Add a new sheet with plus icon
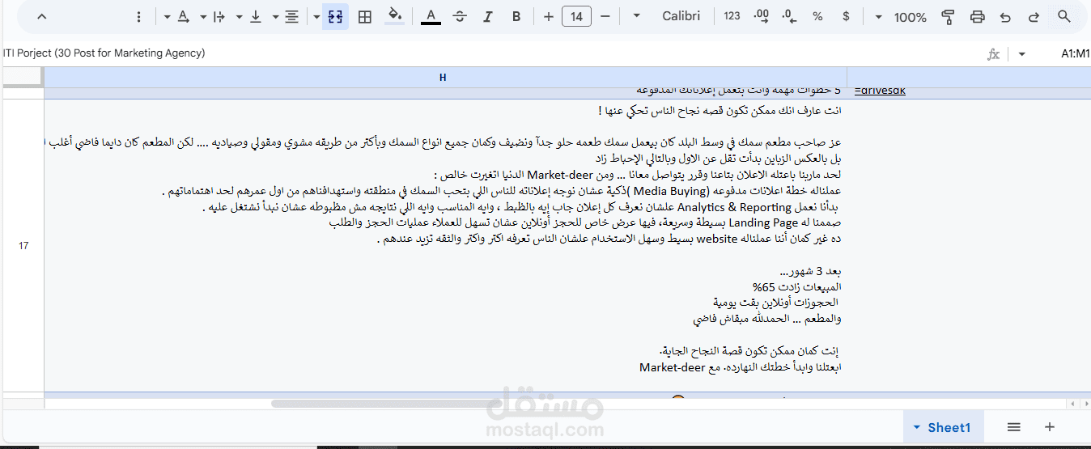Image resolution: width=1091 pixels, height=449 pixels. point(1050,427)
